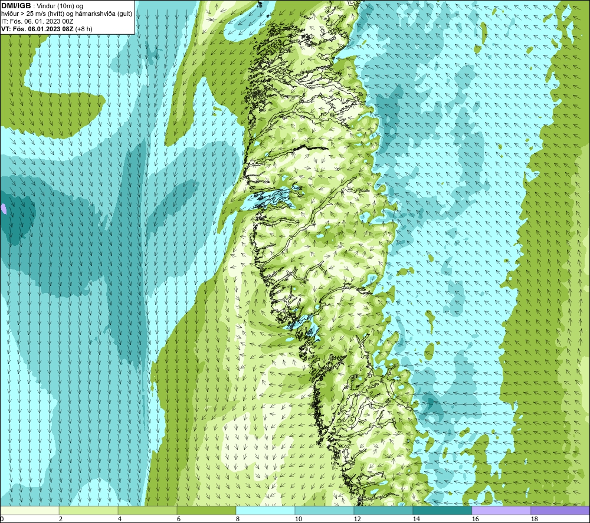This screenshot has width=590, height=523.
Task: Click the legend tick label '16'
Action: point(475,519)
